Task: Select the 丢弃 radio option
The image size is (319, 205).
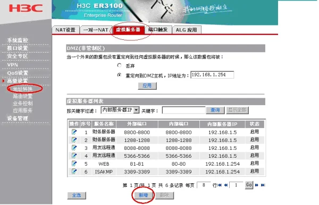Action: point(119,65)
